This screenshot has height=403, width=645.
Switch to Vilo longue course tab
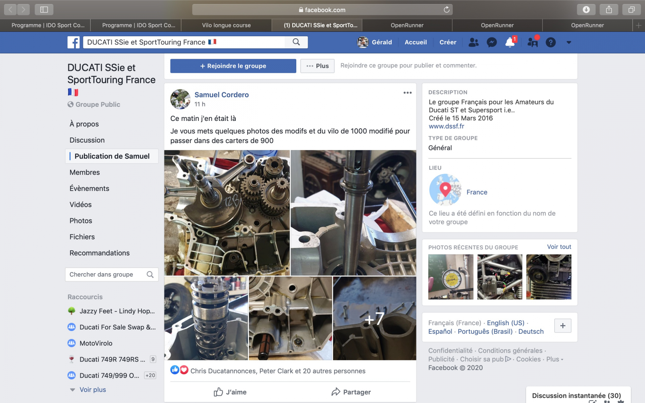point(226,25)
